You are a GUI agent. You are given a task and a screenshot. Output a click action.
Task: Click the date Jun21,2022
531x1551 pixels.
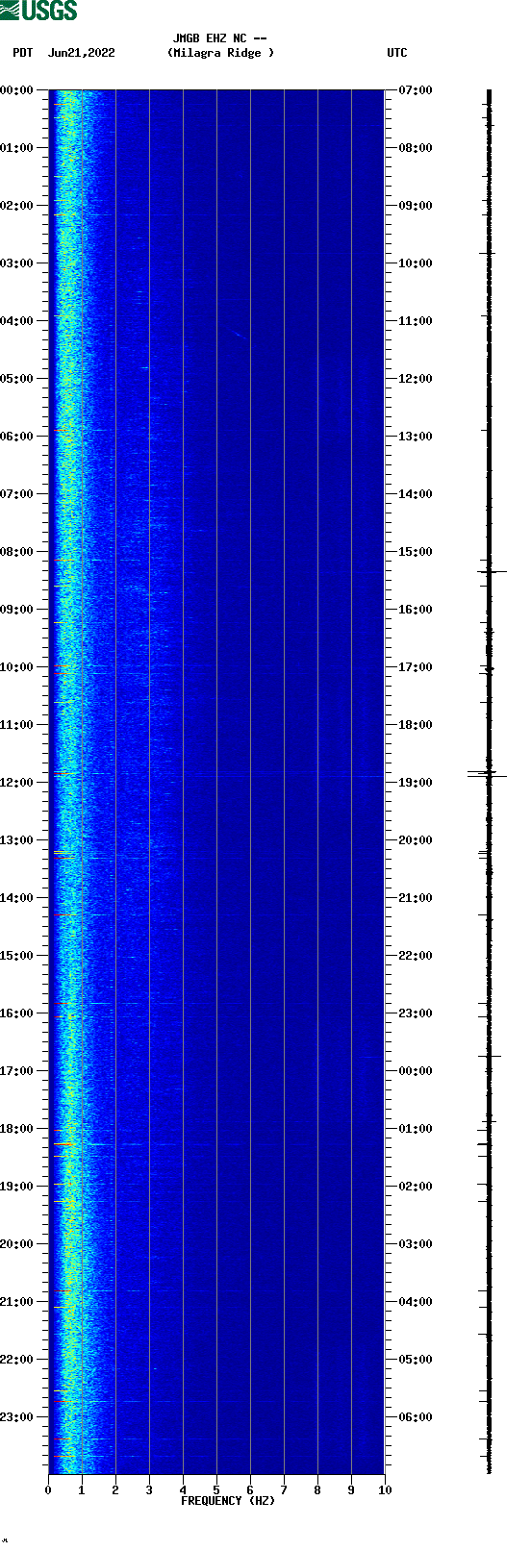(x=81, y=54)
